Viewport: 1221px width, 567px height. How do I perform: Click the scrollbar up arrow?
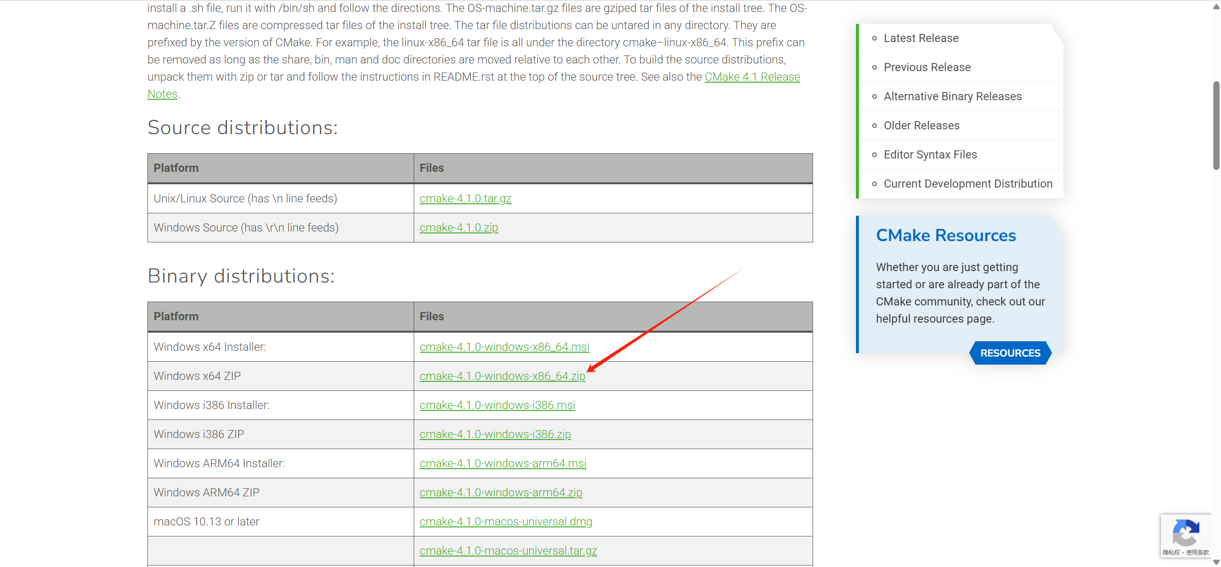[x=1216, y=7]
